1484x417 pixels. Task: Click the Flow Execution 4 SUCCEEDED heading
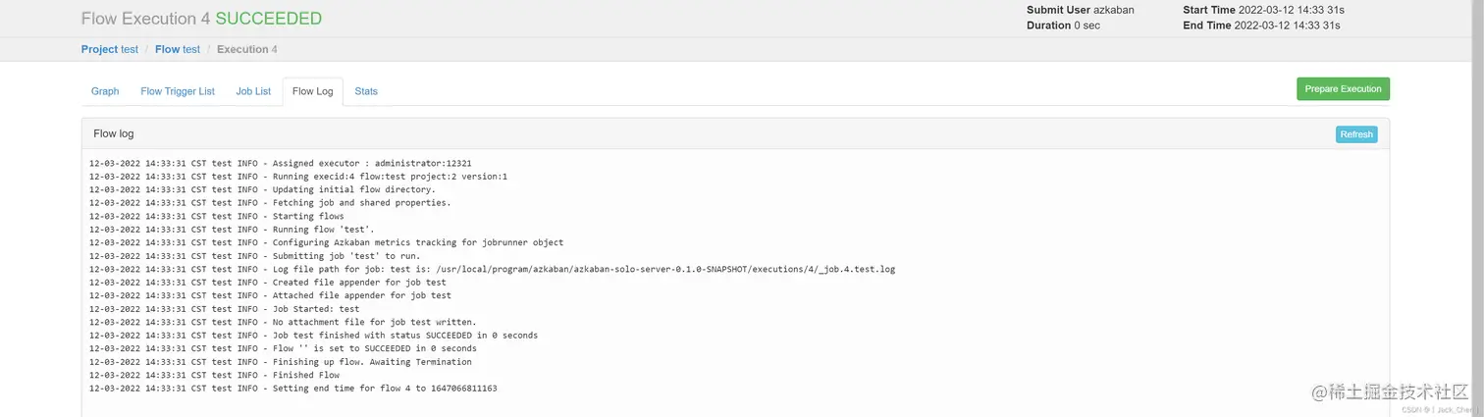(x=201, y=18)
